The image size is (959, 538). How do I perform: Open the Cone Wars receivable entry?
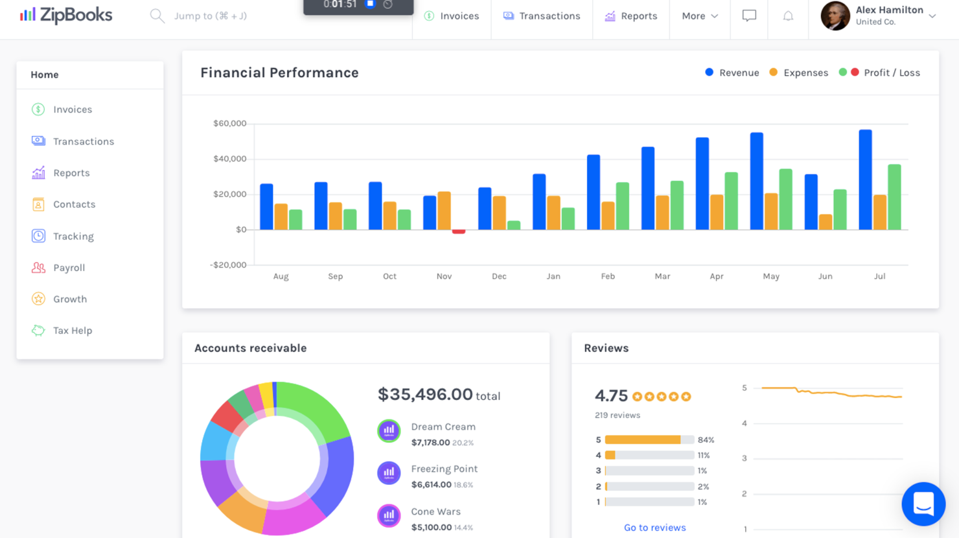[x=442, y=519]
